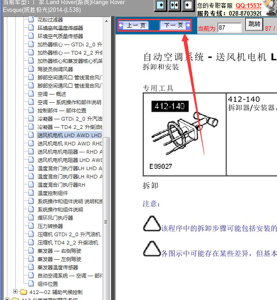Click document icon beside 花粉过滤器

[x=31, y=19]
